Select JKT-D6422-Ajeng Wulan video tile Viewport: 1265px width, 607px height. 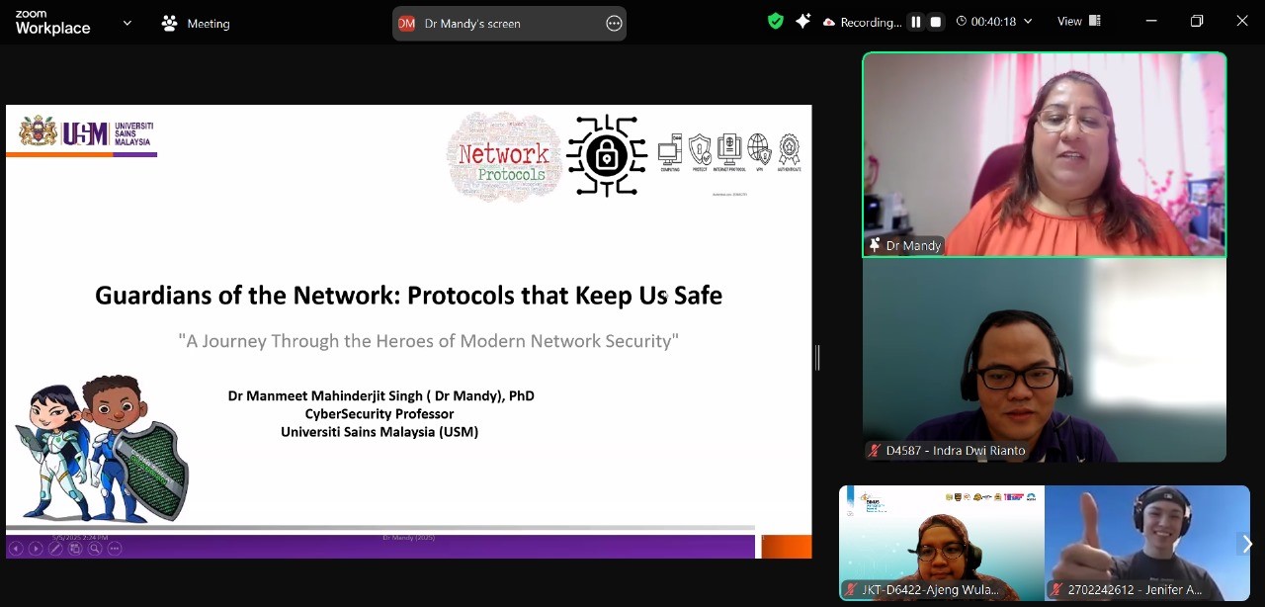(941, 543)
